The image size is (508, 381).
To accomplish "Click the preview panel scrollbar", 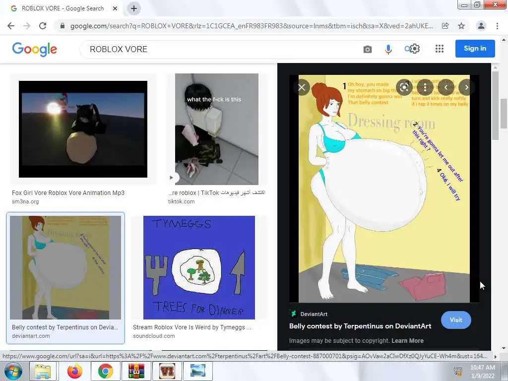I will 495,105.
